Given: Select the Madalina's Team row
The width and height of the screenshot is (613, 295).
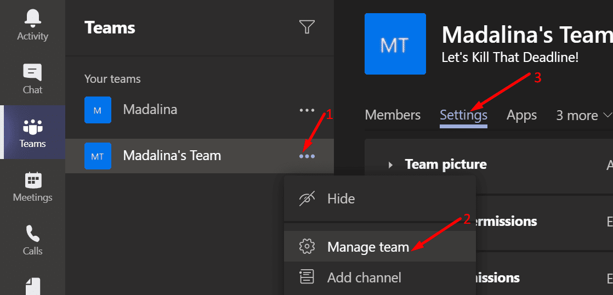Looking at the screenshot, I should 200,156.
